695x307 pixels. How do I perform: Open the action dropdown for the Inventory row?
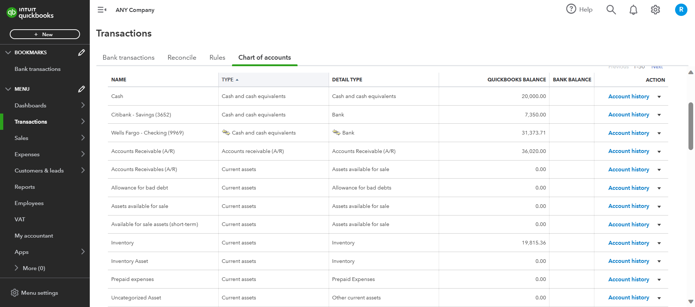[x=659, y=243]
